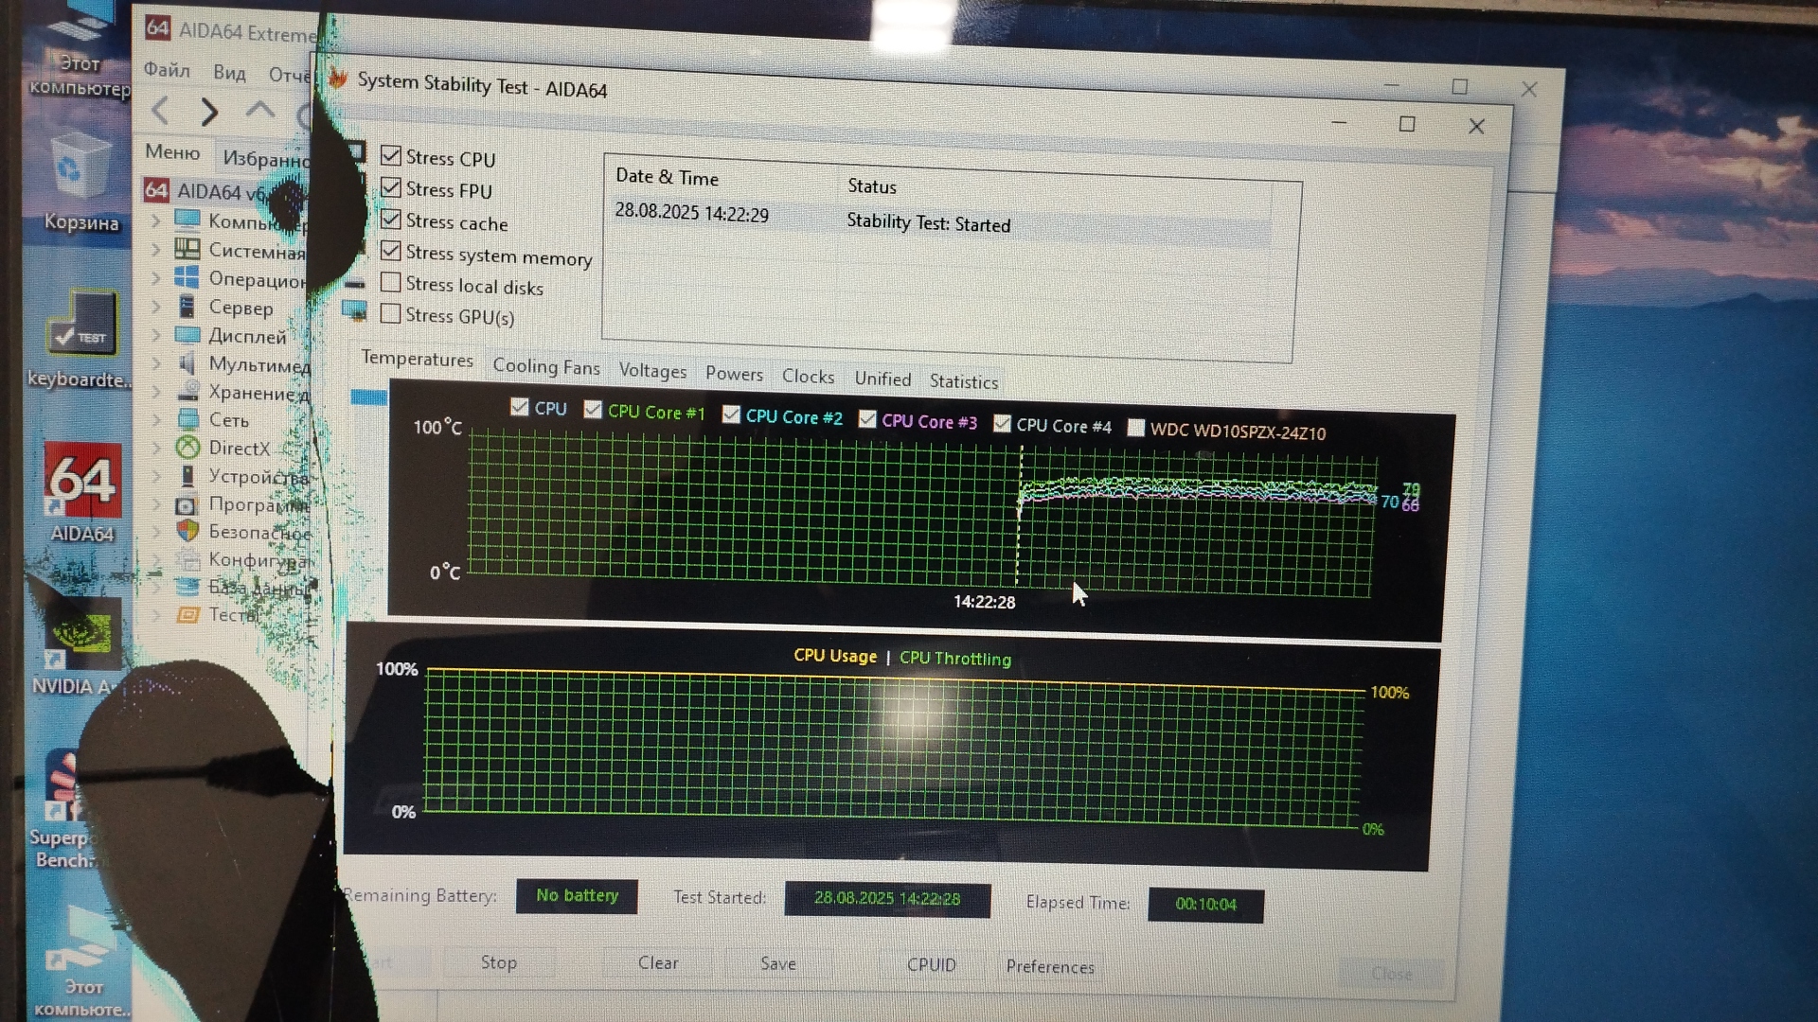Expand the Сервер tree node
Screen dimensions: 1818x1022
(x=156, y=307)
